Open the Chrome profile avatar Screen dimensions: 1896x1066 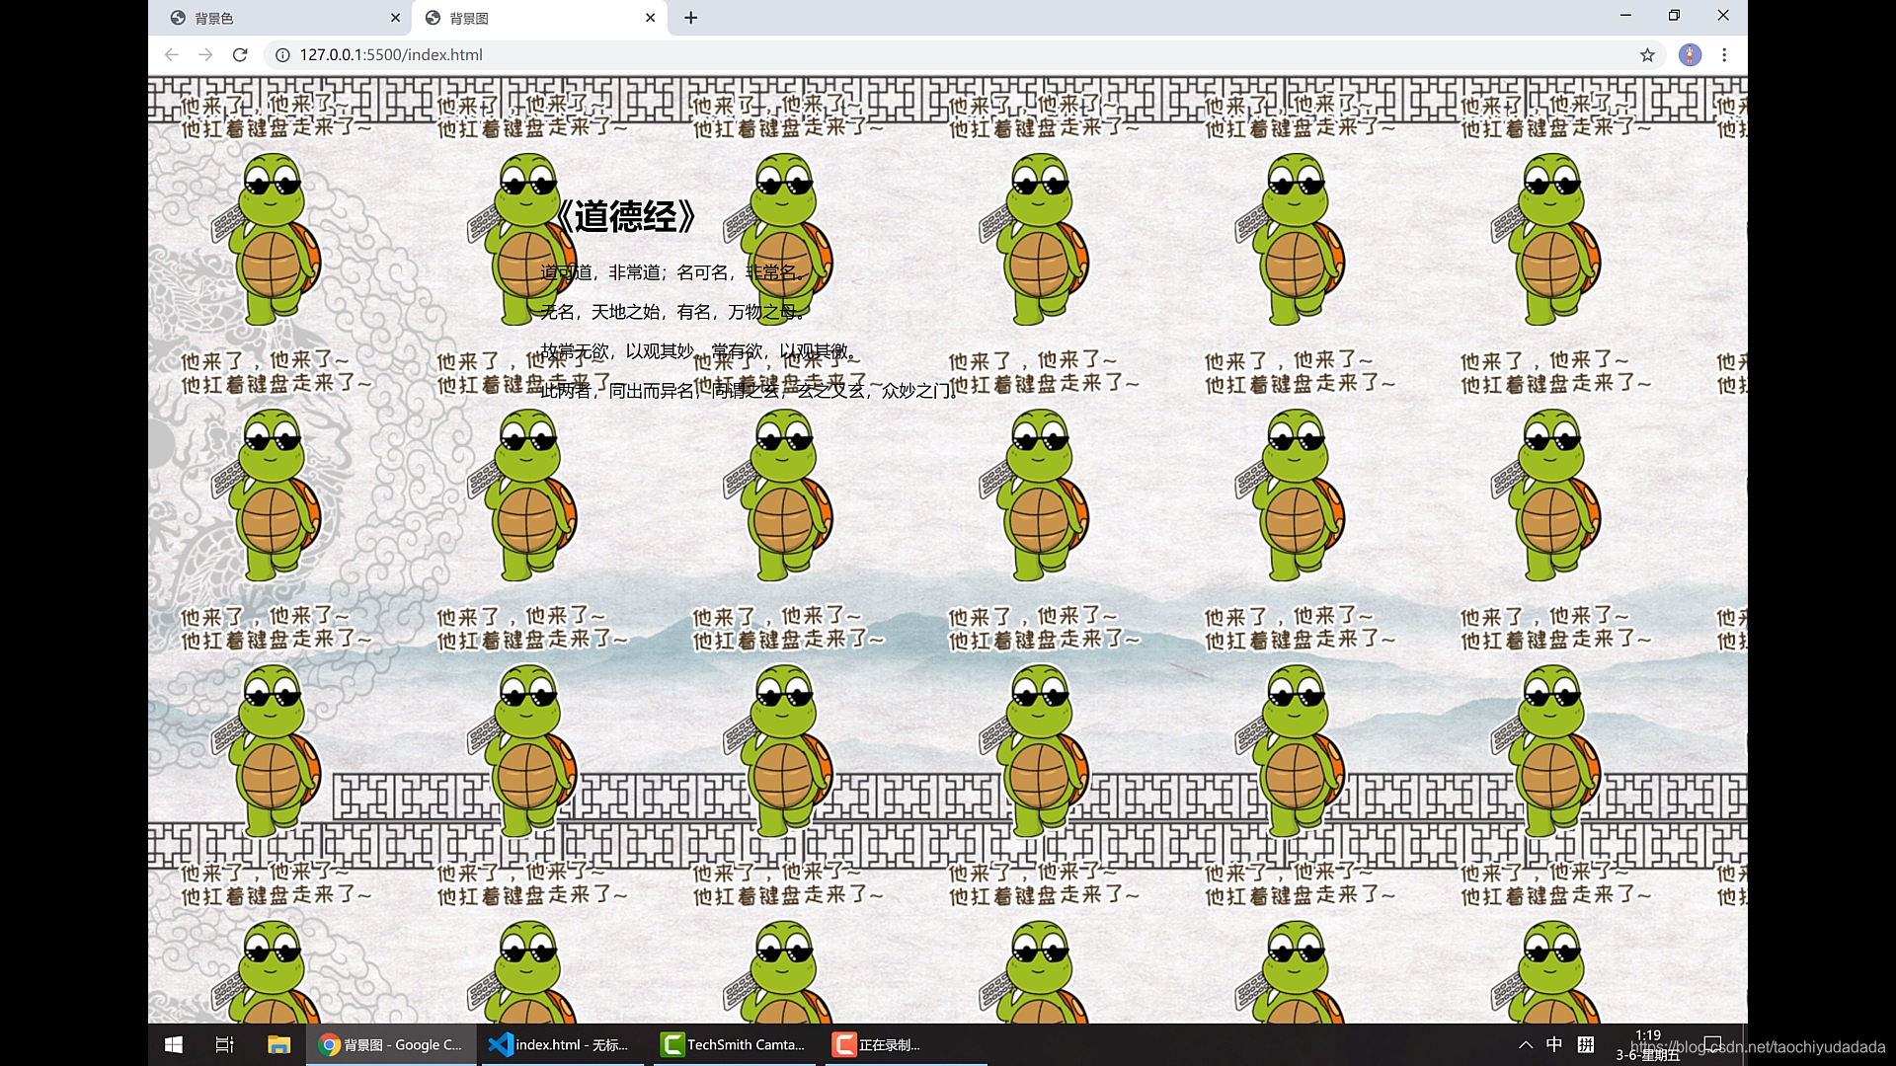point(1690,55)
